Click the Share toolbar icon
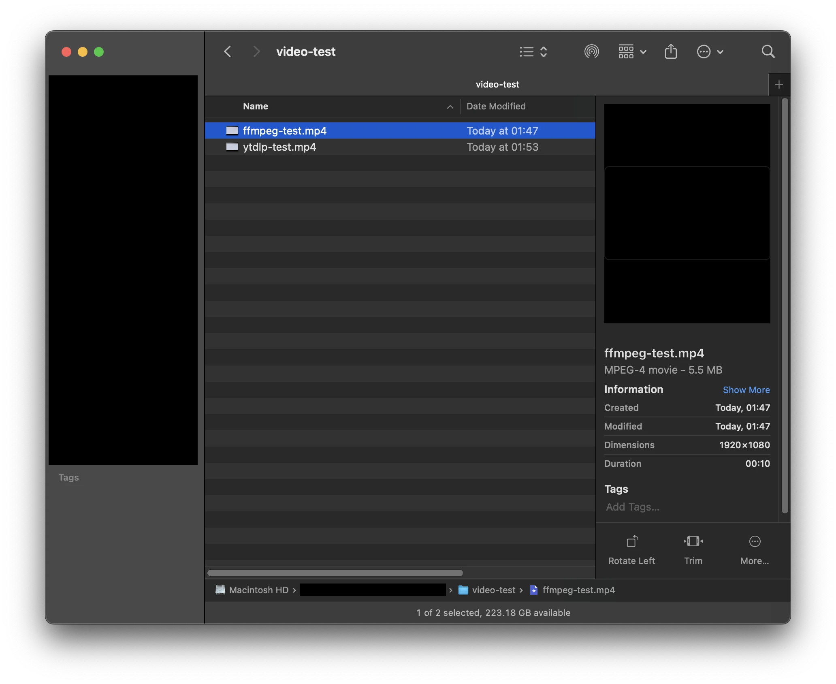 click(x=671, y=51)
